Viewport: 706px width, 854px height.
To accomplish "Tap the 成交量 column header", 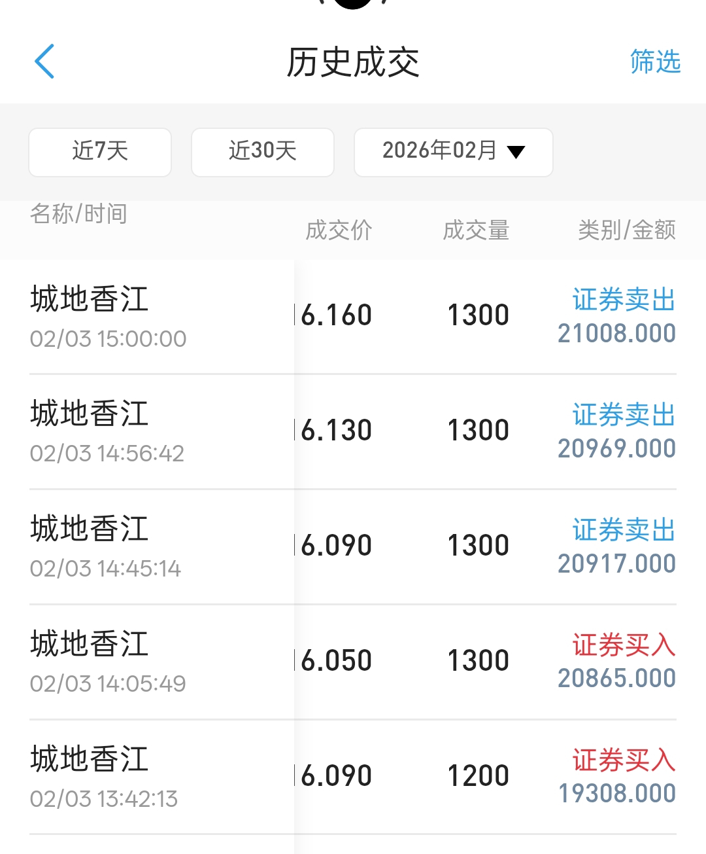I will tap(476, 230).
